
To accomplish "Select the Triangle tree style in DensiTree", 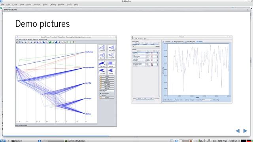I will (x=102, y=64).
